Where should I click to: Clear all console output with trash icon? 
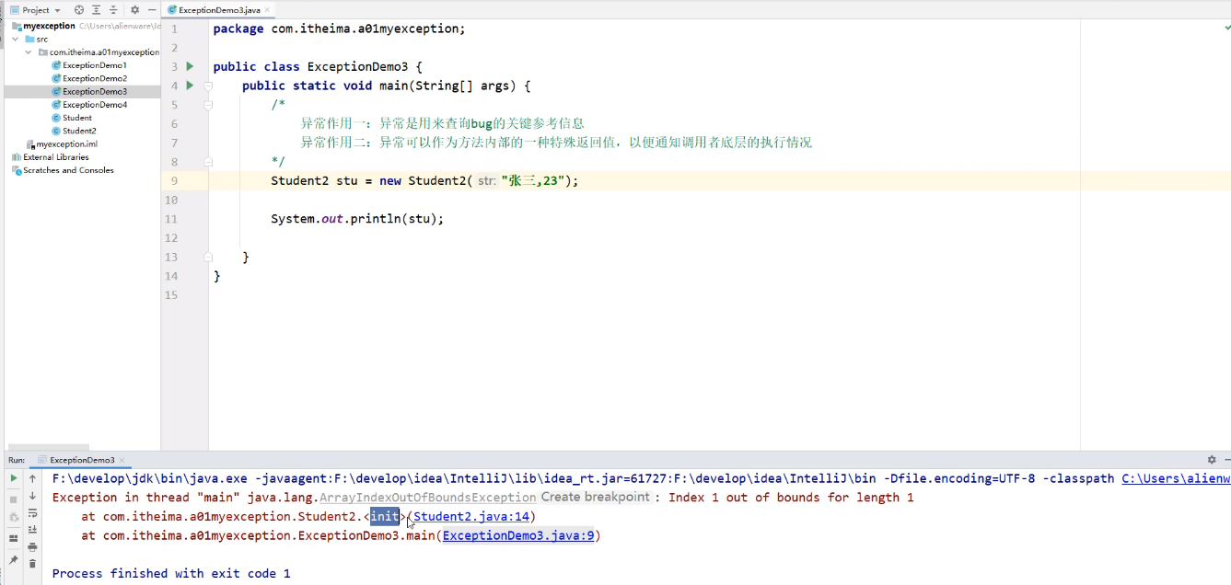pyautogui.click(x=33, y=561)
